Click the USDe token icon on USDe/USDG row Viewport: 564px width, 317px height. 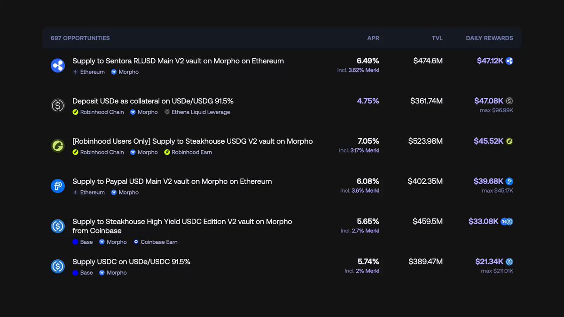(58, 105)
